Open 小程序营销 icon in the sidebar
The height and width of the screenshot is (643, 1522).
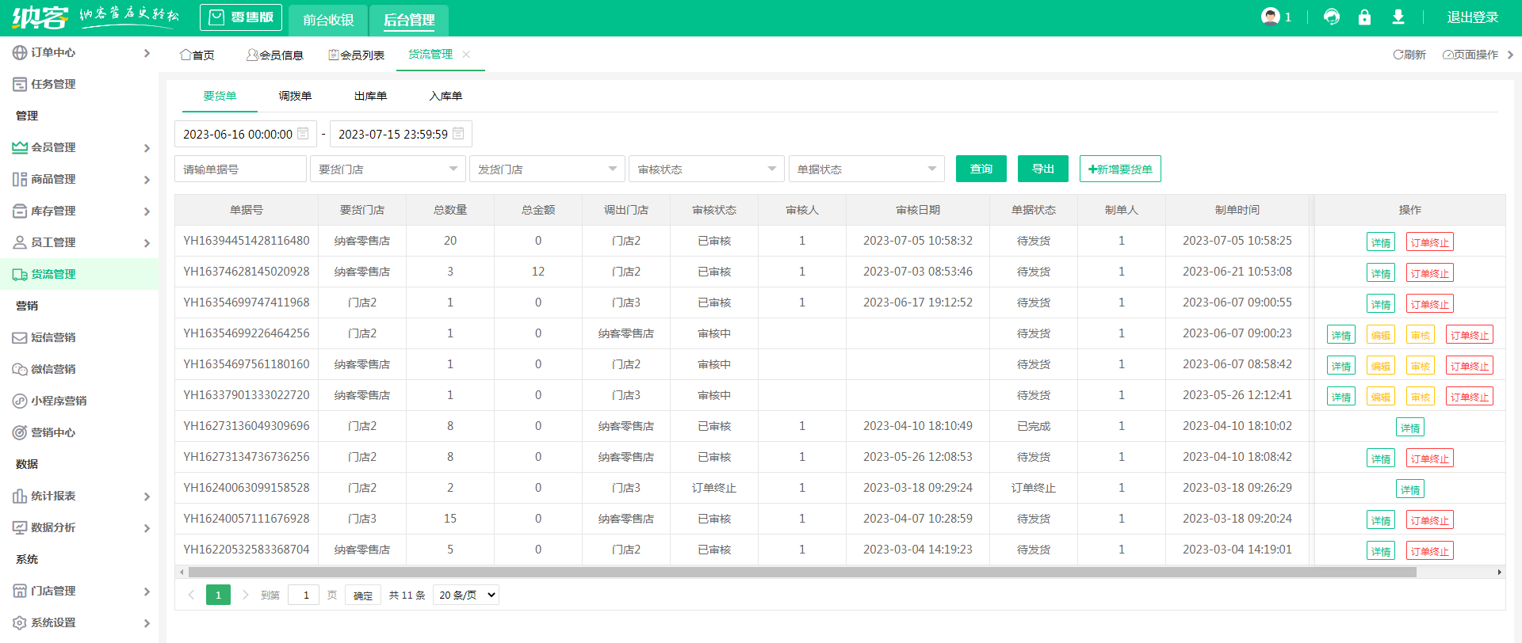point(20,401)
